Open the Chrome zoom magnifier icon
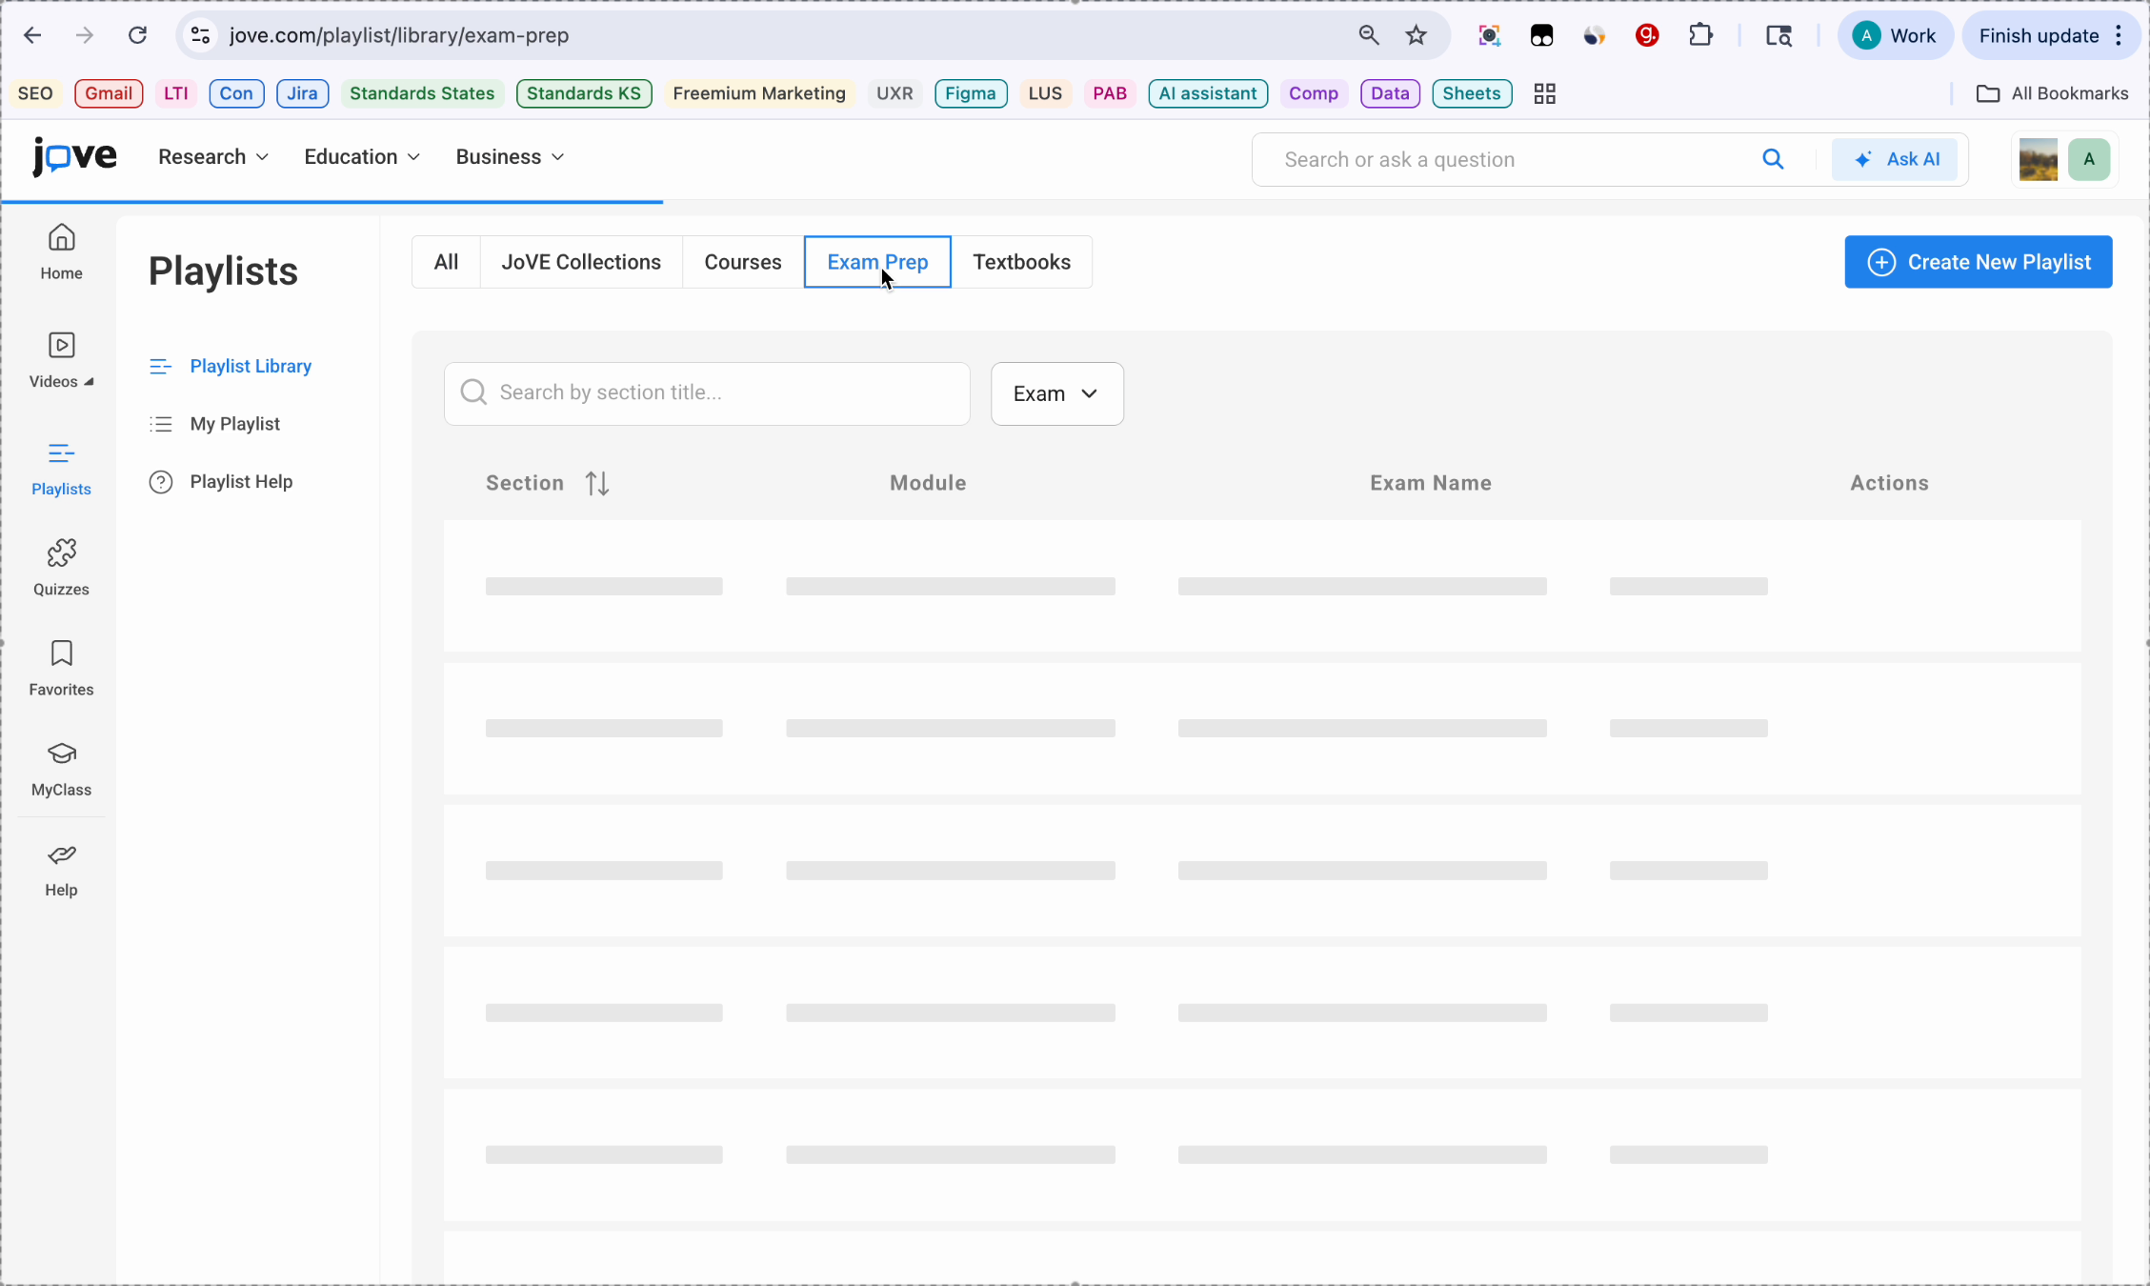2150x1286 pixels. (x=1369, y=35)
